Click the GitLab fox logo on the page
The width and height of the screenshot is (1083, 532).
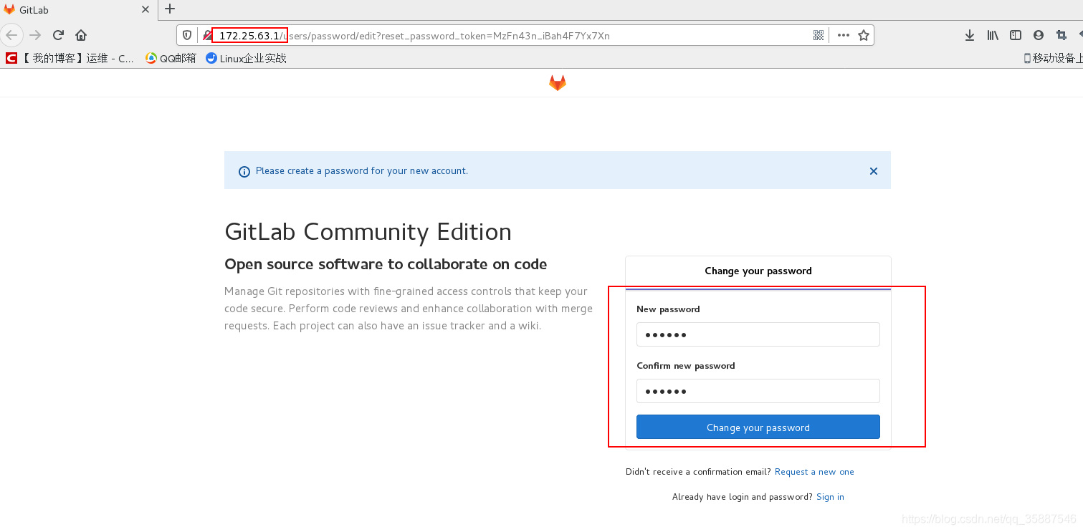point(558,83)
